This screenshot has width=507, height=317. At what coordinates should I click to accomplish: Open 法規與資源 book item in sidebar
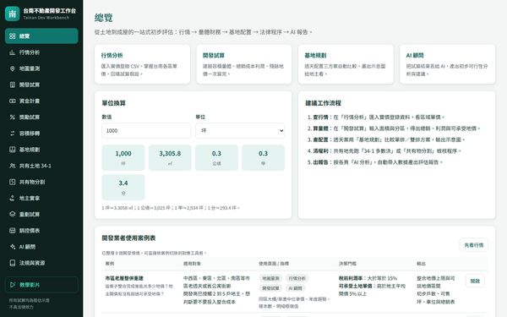41,262
